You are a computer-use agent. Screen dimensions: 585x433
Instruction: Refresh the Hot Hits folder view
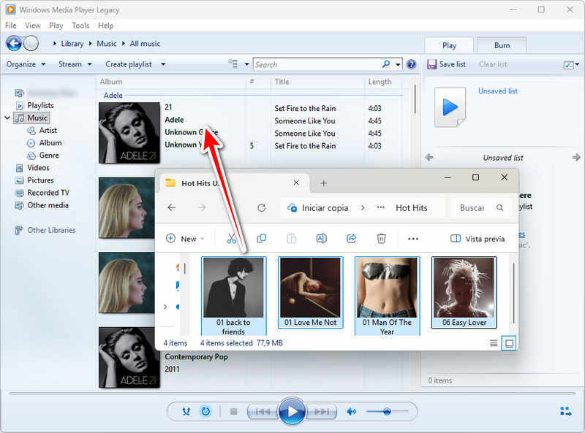tap(262, 208)
